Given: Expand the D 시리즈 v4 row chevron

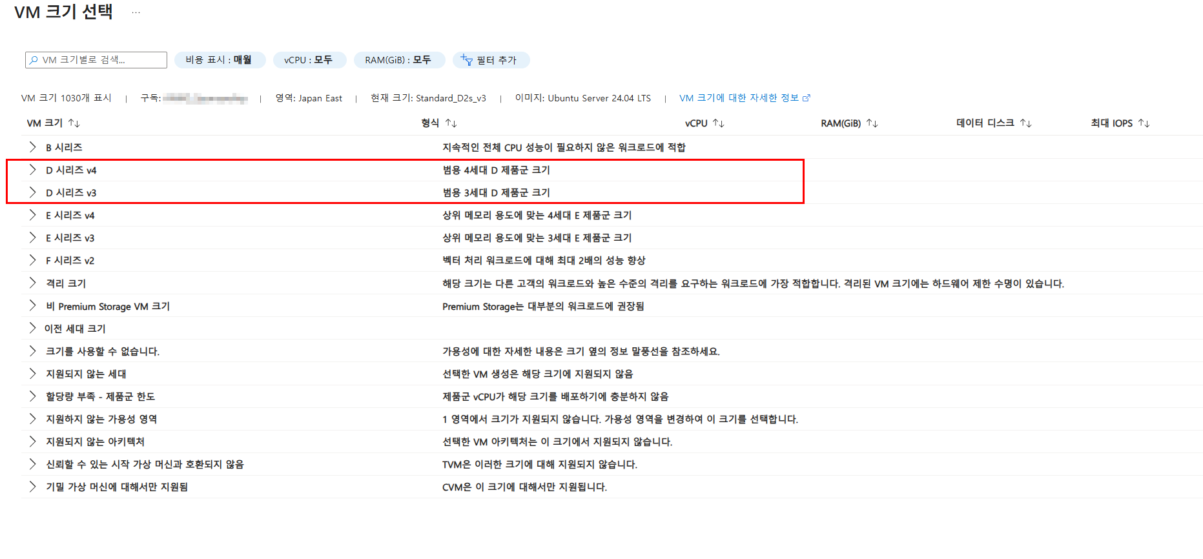Looking at the screenshot, I should coord(32,170).
